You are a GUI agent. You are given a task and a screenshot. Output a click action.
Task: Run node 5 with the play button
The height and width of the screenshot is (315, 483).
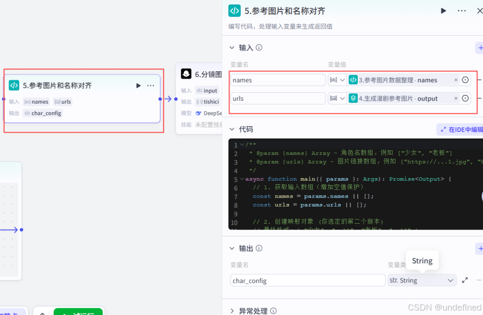[138, 85]
